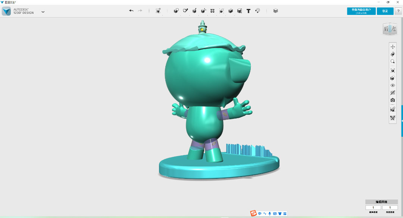The height and width of the screenshot is (218, 403).
Task: Click the left face of view cube
Action: pos(394,29)
